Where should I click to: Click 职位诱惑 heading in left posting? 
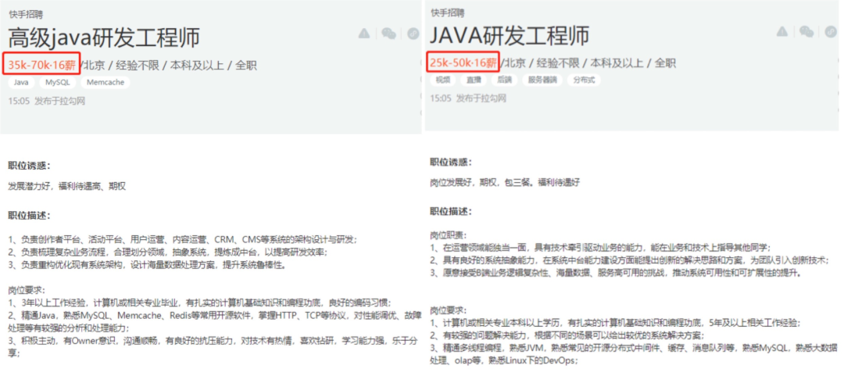[x=29, y=165]
